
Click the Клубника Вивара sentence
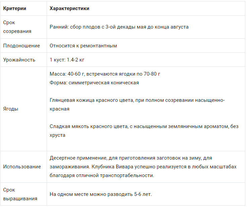[164, 167]
